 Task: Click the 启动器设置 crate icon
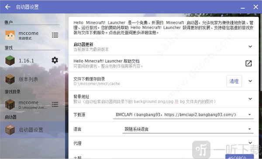(10, 130)
